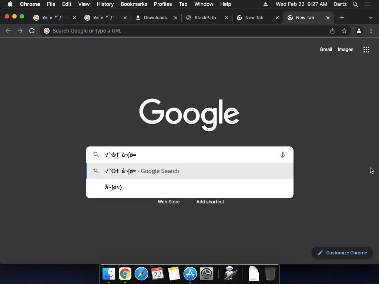Click the Customize Chrome button
Viewport: 379px width, 284px height.
point(342,253)
